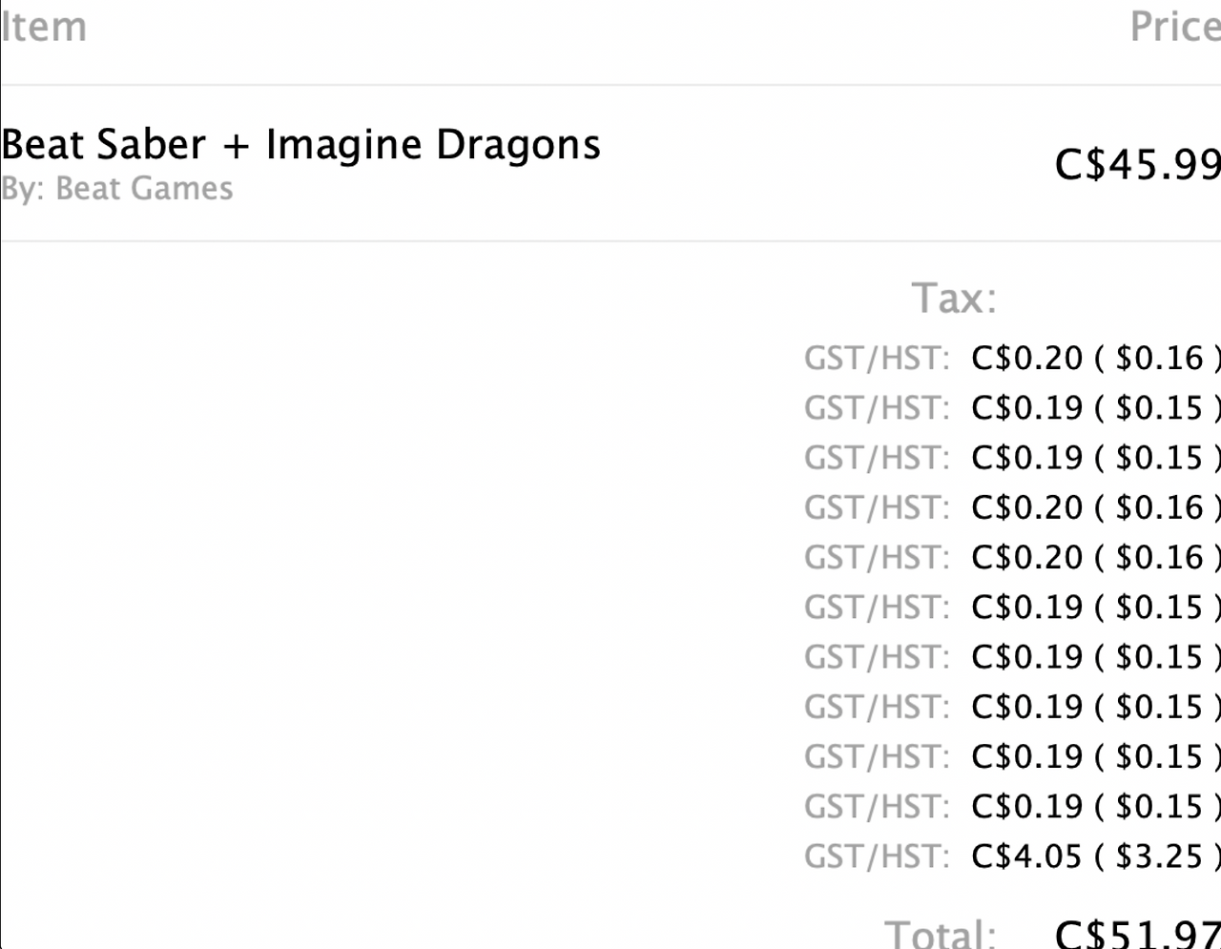Select the first C$0.20 tax amount
1221x949 pixels.
click(1027, 359)
